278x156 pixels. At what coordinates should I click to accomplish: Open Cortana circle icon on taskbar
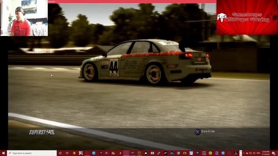60,153
